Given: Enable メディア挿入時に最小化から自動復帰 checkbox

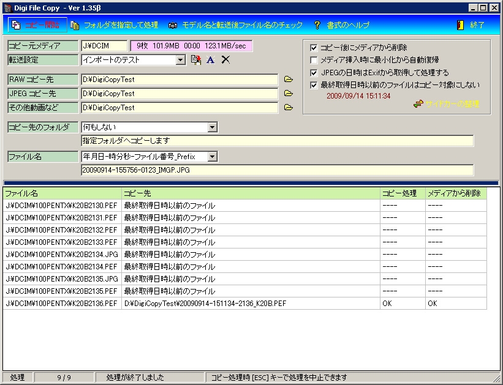Looking at the screenshot, I should pyautogui.click(x=314, y=60).
